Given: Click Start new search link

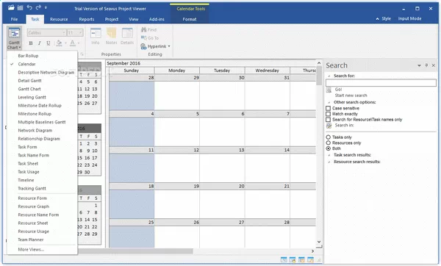Looking at the screenshot, I should (351, 96).
